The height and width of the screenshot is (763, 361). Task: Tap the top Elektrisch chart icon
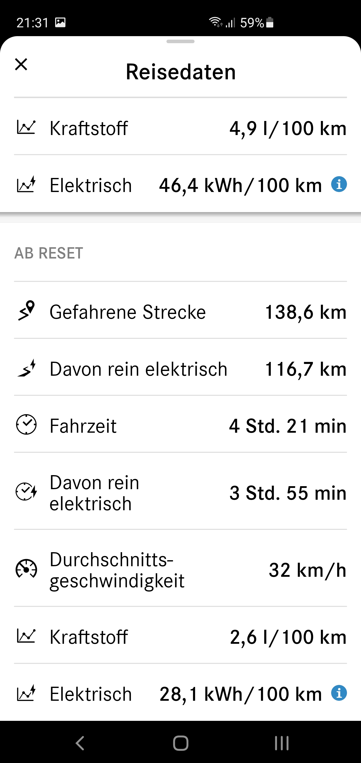pyautogui.click(x=26, y=184)
